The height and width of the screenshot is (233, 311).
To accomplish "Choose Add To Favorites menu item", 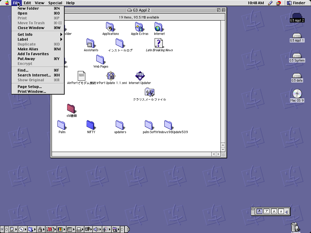I will 38,54.
